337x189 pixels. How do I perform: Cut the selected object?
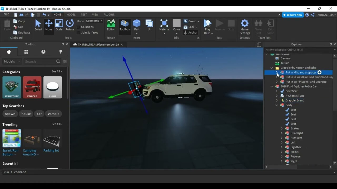[x=18, y=27]
